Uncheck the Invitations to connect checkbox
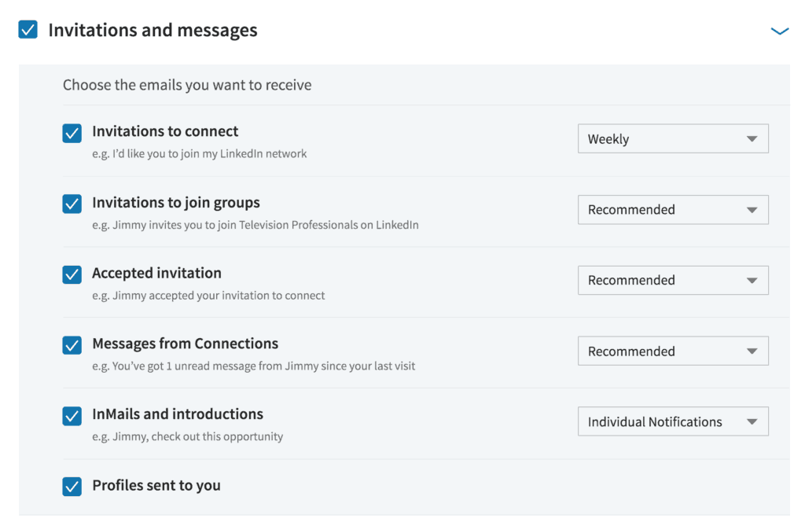This screenshot has height=526, width=805. coord(72,133)
